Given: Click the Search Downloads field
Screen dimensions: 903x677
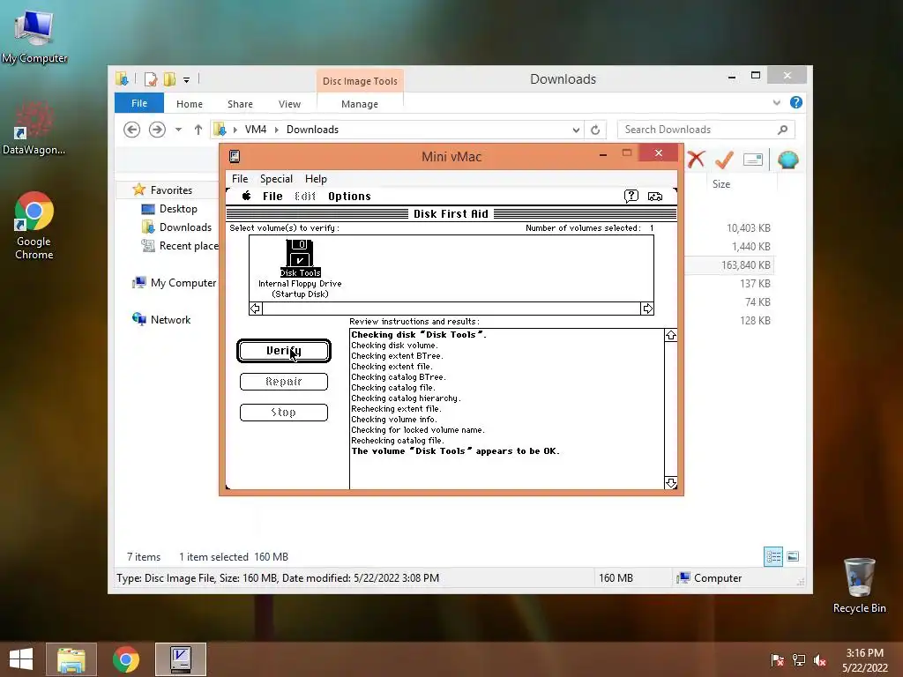Looking at the screenshot, I should coord(706,130).
